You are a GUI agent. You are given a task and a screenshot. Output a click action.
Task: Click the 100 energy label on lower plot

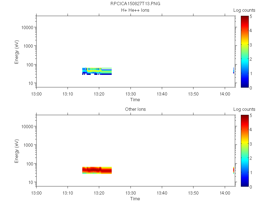(30, 164)
